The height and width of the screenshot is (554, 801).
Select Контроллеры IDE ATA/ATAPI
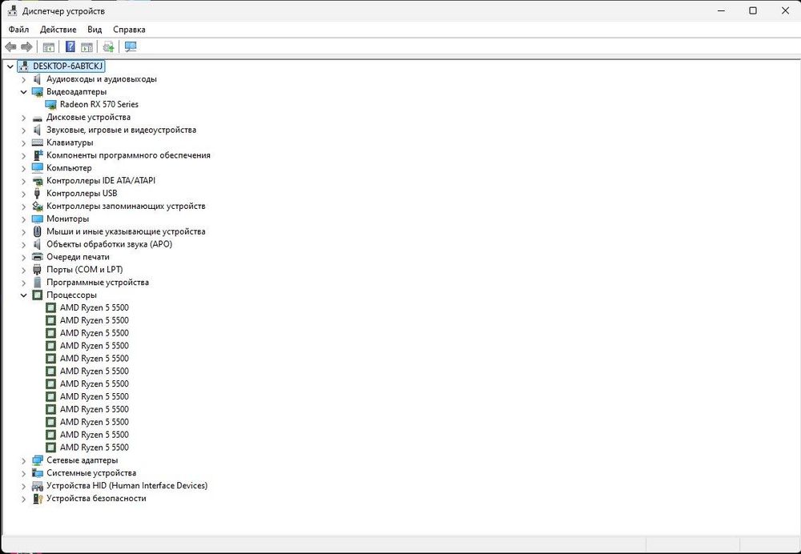click(101, 181)
